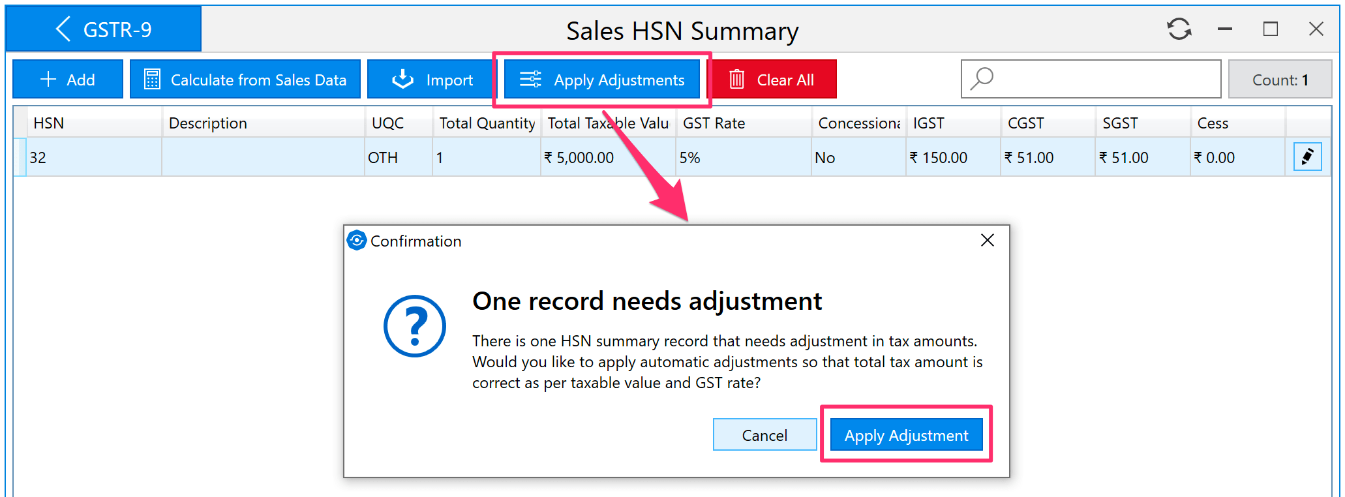Open the Import option

(432, 80)
